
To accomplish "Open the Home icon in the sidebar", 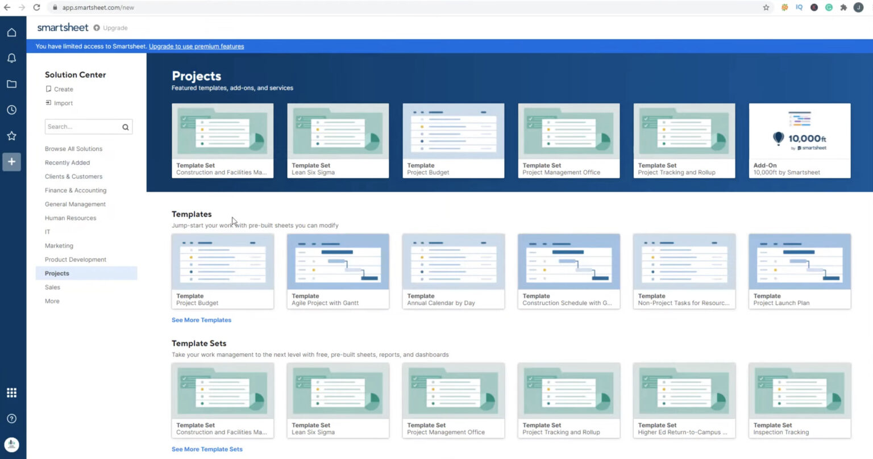I will [11, 32].
